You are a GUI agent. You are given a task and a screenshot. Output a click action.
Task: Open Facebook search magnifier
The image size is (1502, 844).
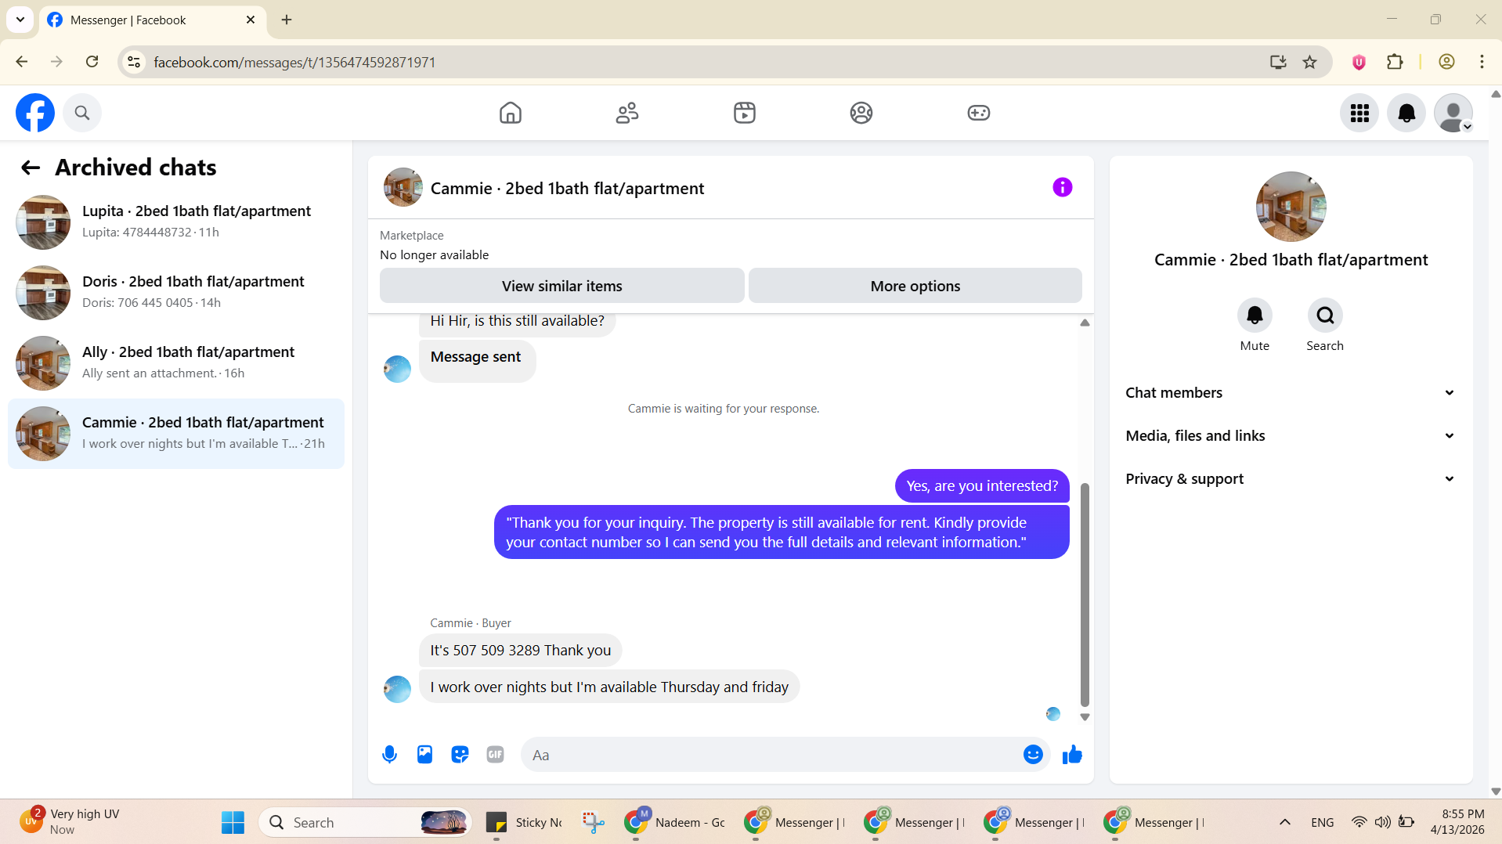click(82, 113)
